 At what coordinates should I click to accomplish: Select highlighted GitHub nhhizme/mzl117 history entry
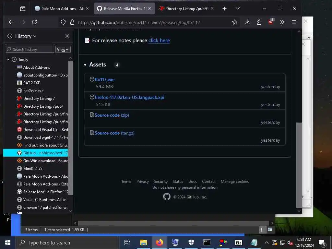click(35, 153)
